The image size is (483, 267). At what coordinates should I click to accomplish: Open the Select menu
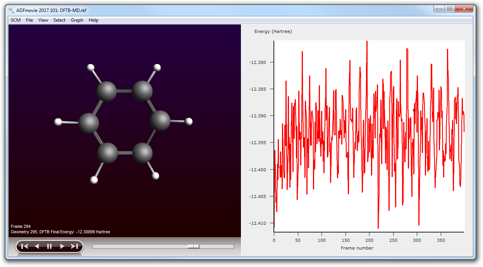click(59, 20)
